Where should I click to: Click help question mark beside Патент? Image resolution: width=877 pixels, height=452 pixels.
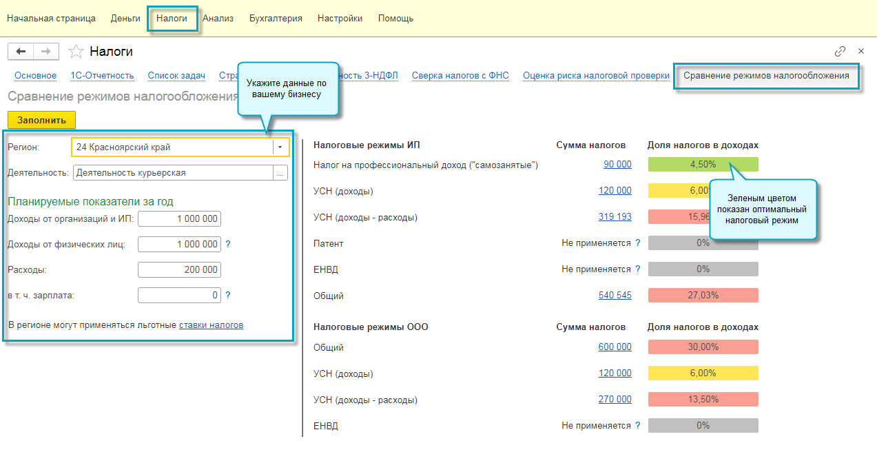pyautogui.click(x=638, y=243)
